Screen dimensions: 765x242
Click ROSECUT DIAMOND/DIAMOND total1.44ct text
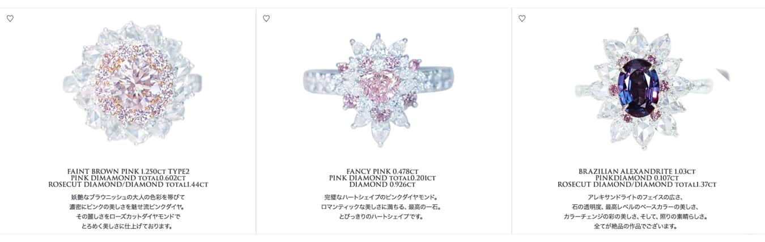pos(128,185)
